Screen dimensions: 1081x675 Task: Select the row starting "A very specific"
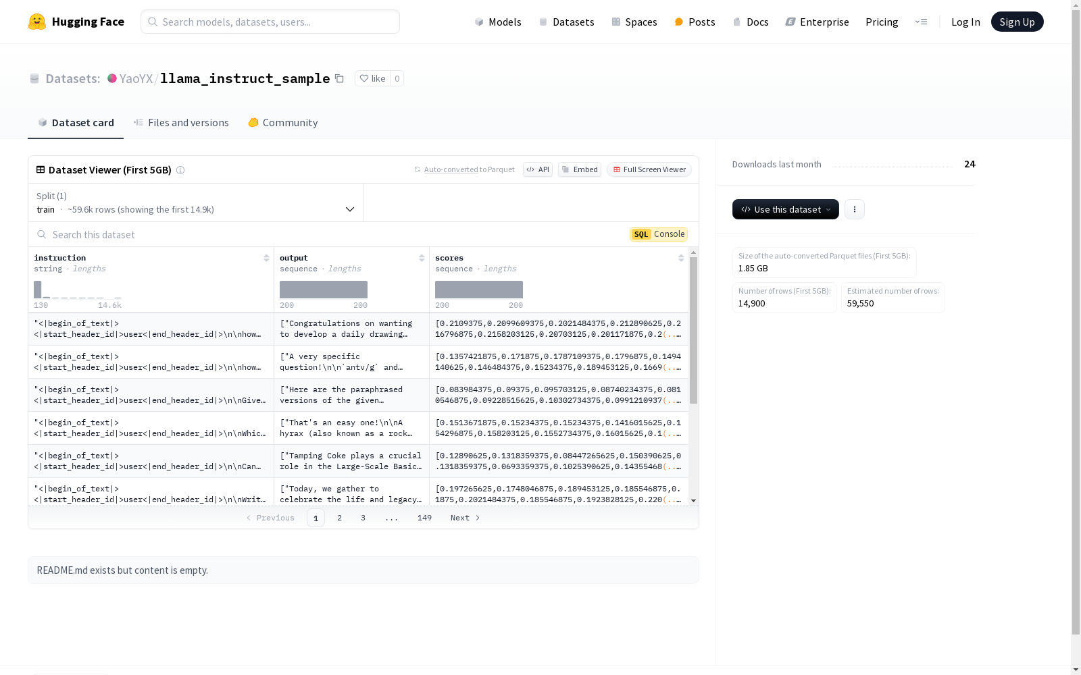tap(358, 362)
